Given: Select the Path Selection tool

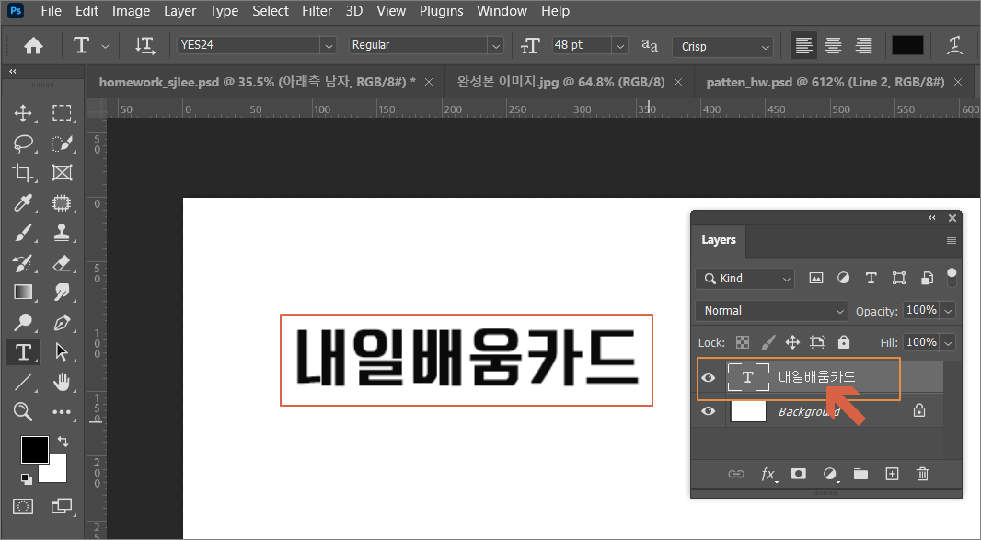Looking at the screenshot, I should 62,351.
